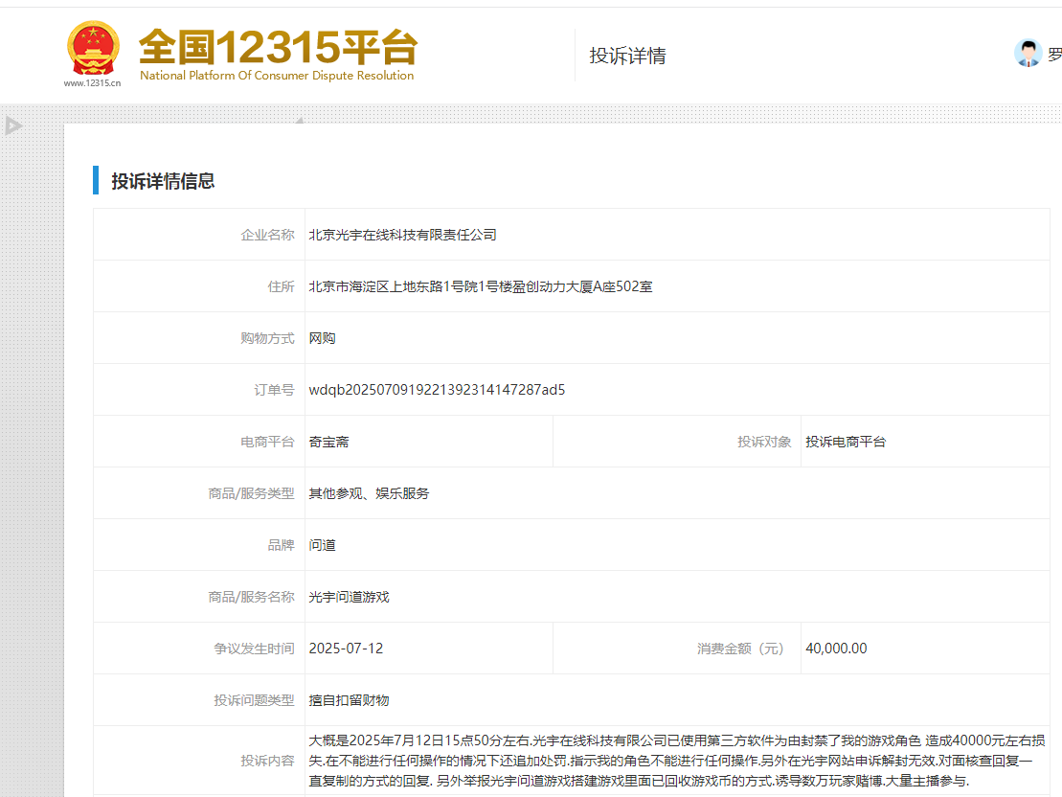Click the 电商平台 label
Viewport: 1062px width, 797px height.
click(267, 442)
